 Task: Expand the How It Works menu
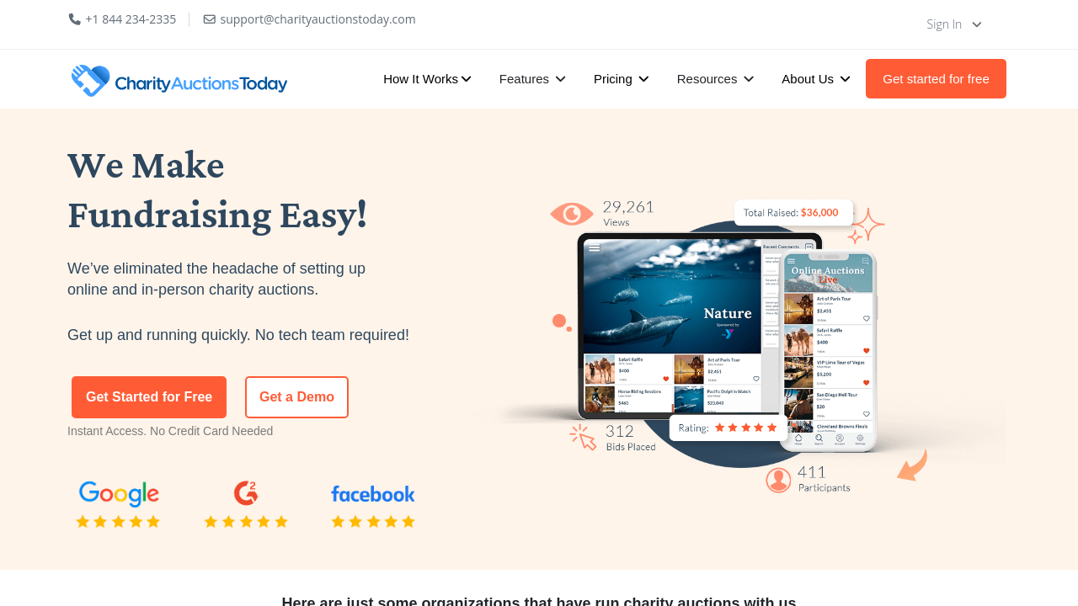(x=427, y=79)
